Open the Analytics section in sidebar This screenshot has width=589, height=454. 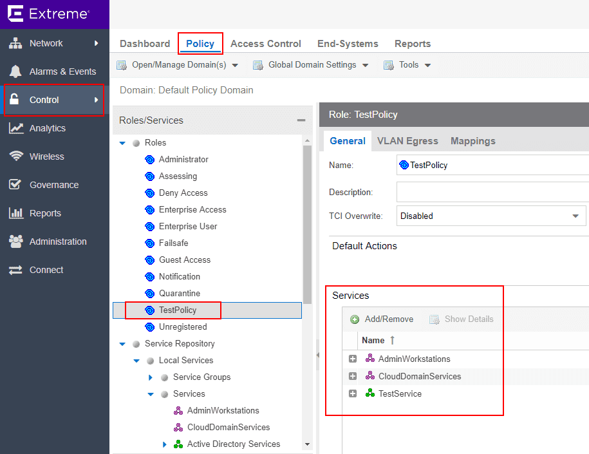coord(47,128)
